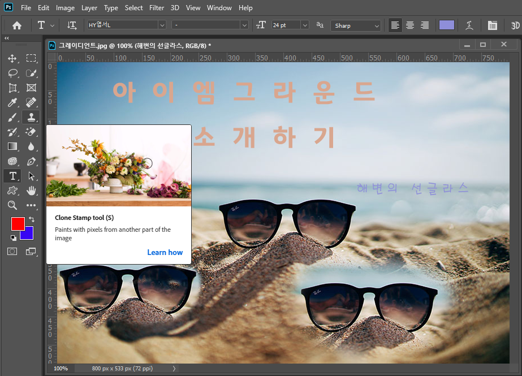Viewport: 522px width, 376px height.
Task: Toggle Quick Mask mode
Action: point(12,251)
